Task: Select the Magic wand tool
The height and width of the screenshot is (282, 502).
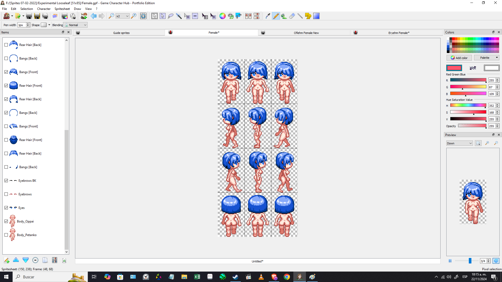Action: [x=179, y=16]
